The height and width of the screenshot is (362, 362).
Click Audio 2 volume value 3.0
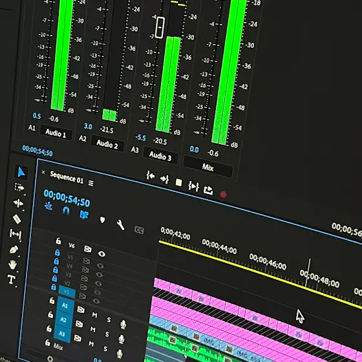[88, 126]
